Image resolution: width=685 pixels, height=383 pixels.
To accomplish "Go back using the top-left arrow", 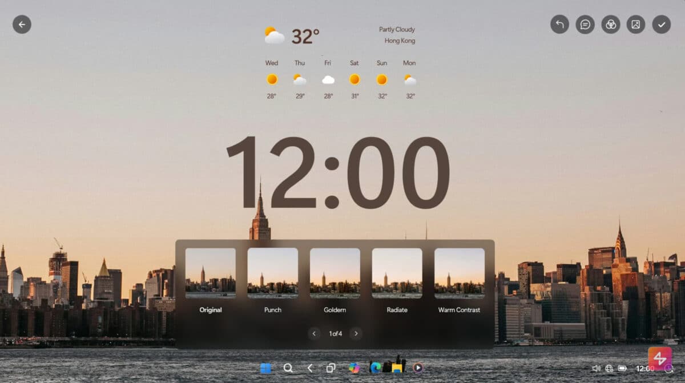I will tap(22, 25).
